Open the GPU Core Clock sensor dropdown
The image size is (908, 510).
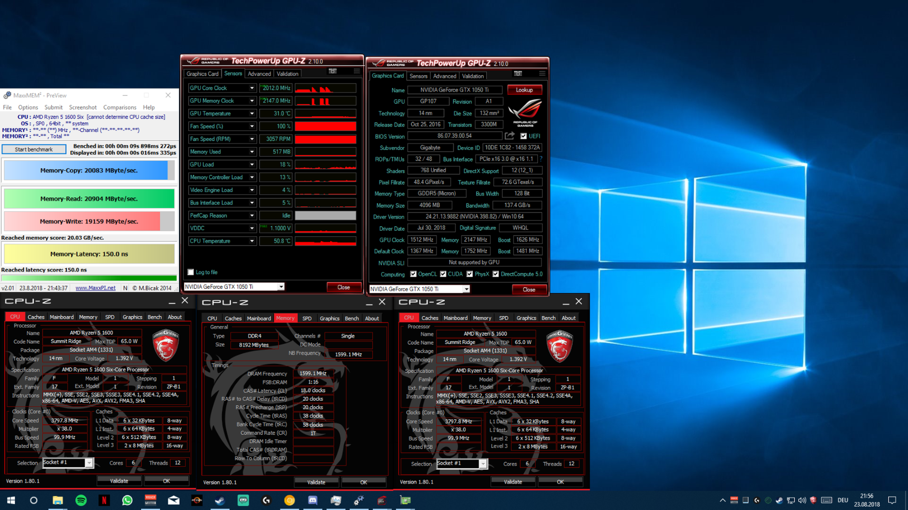pos(252,88)
